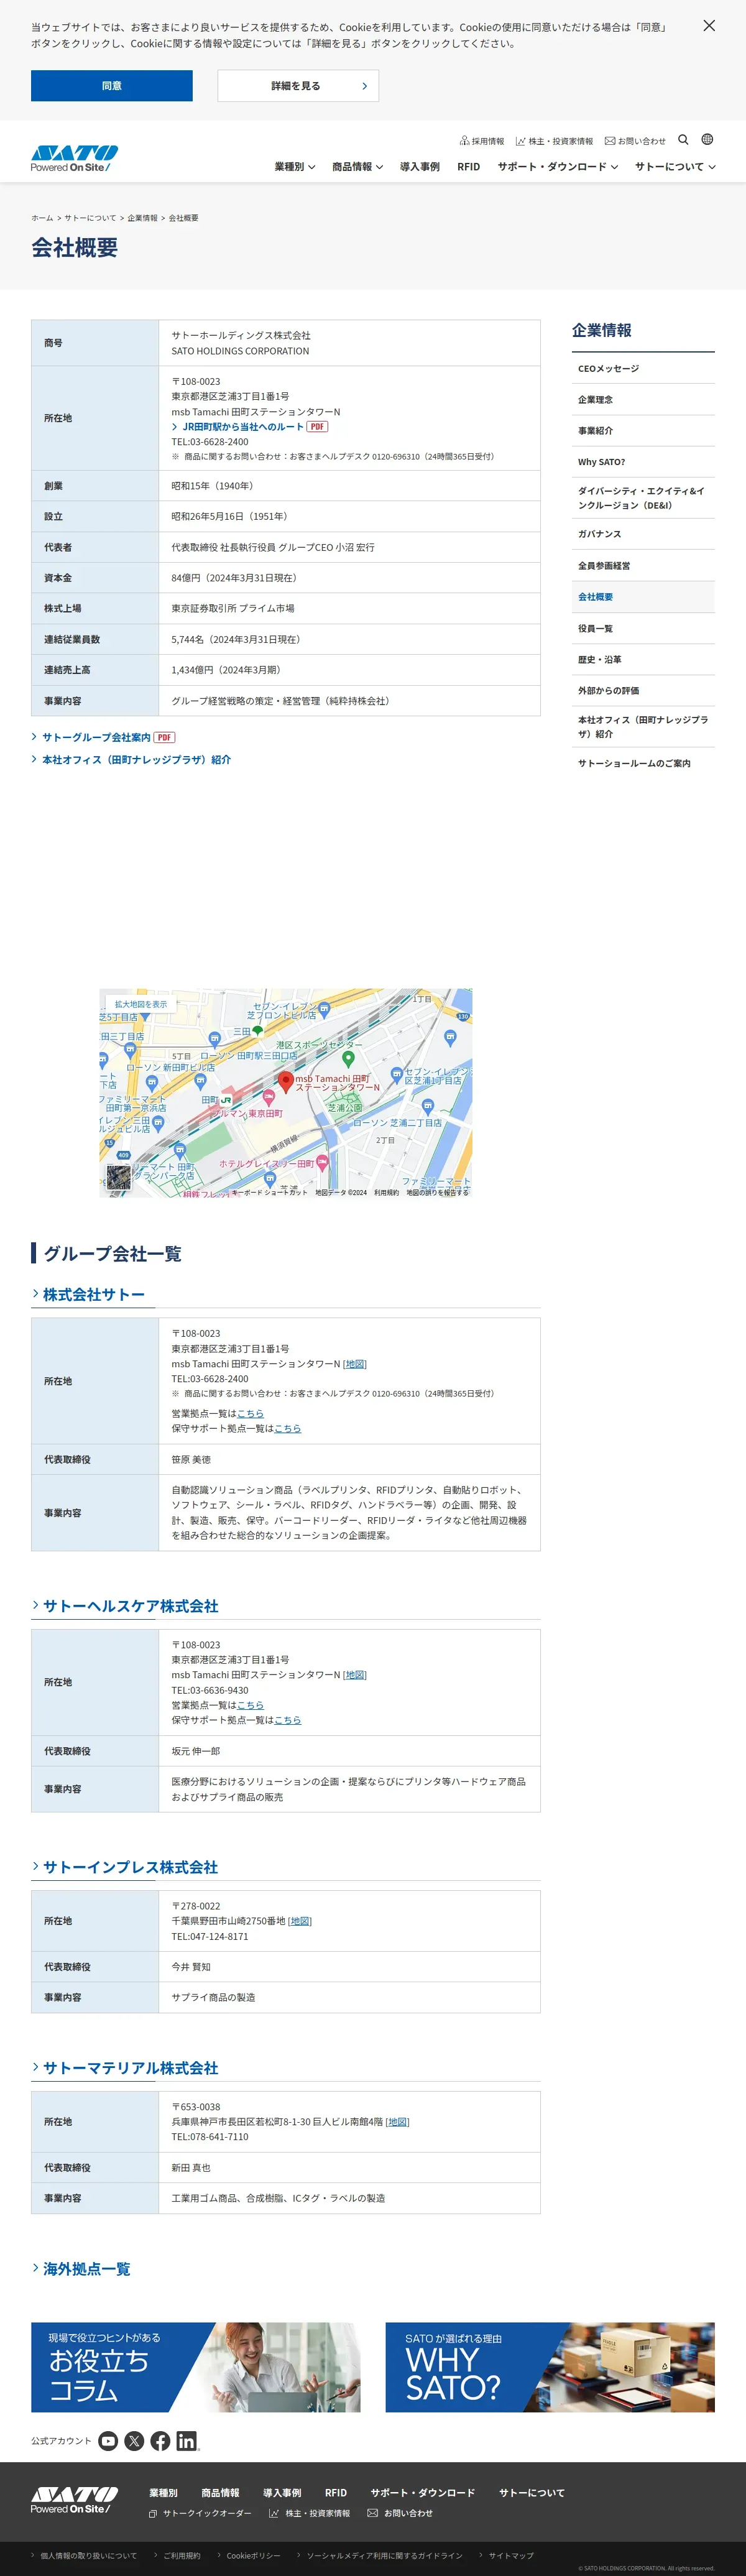Select サトーショールームのご案内 in sidebar
The image size is (746, 2576).
point(643,763)
